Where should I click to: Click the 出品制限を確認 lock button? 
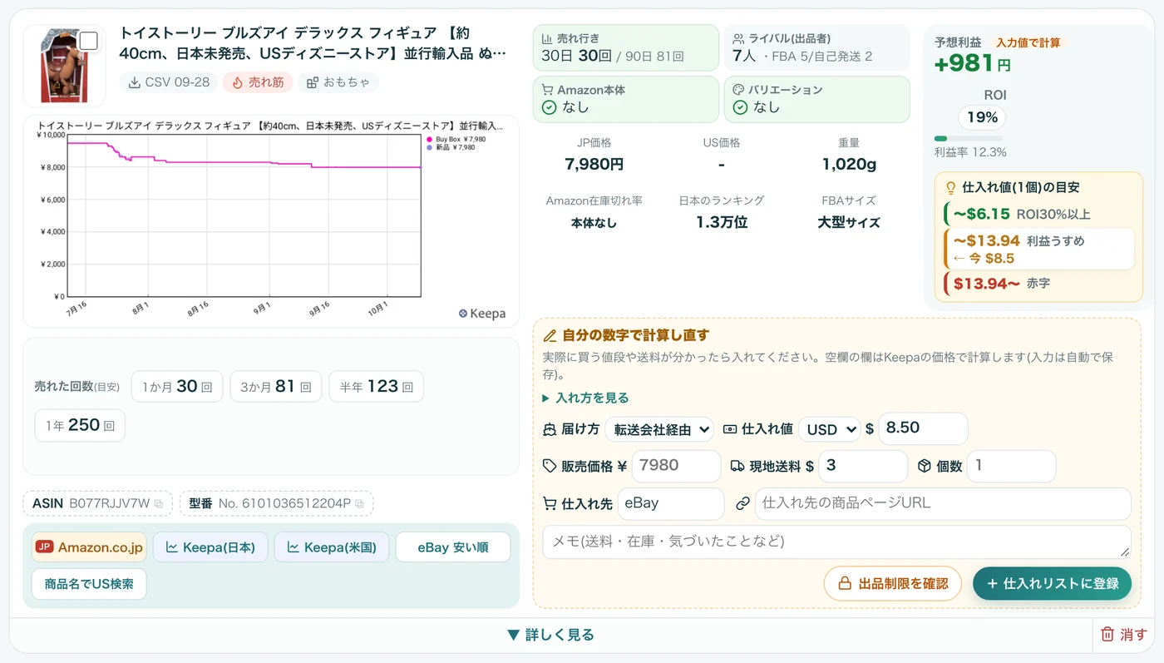point(892,584)
